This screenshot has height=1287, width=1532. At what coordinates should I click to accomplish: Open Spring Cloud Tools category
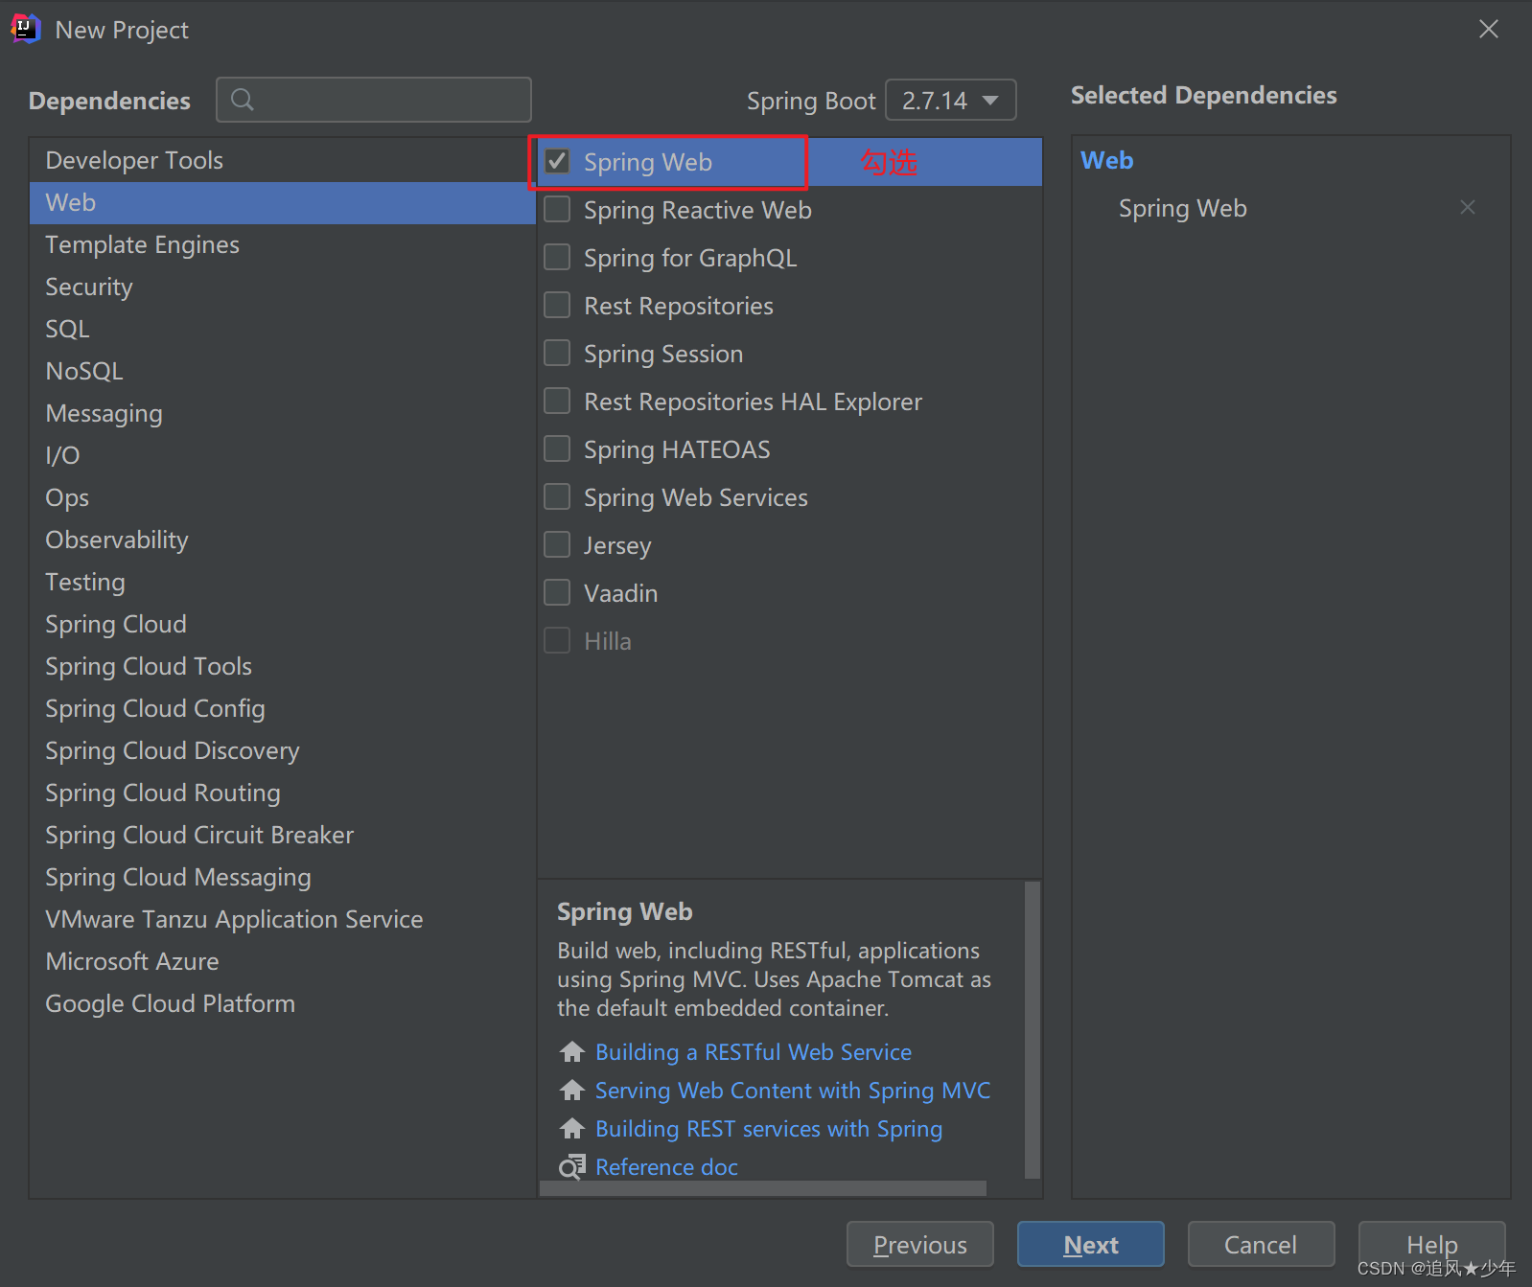tap(283, 666)
